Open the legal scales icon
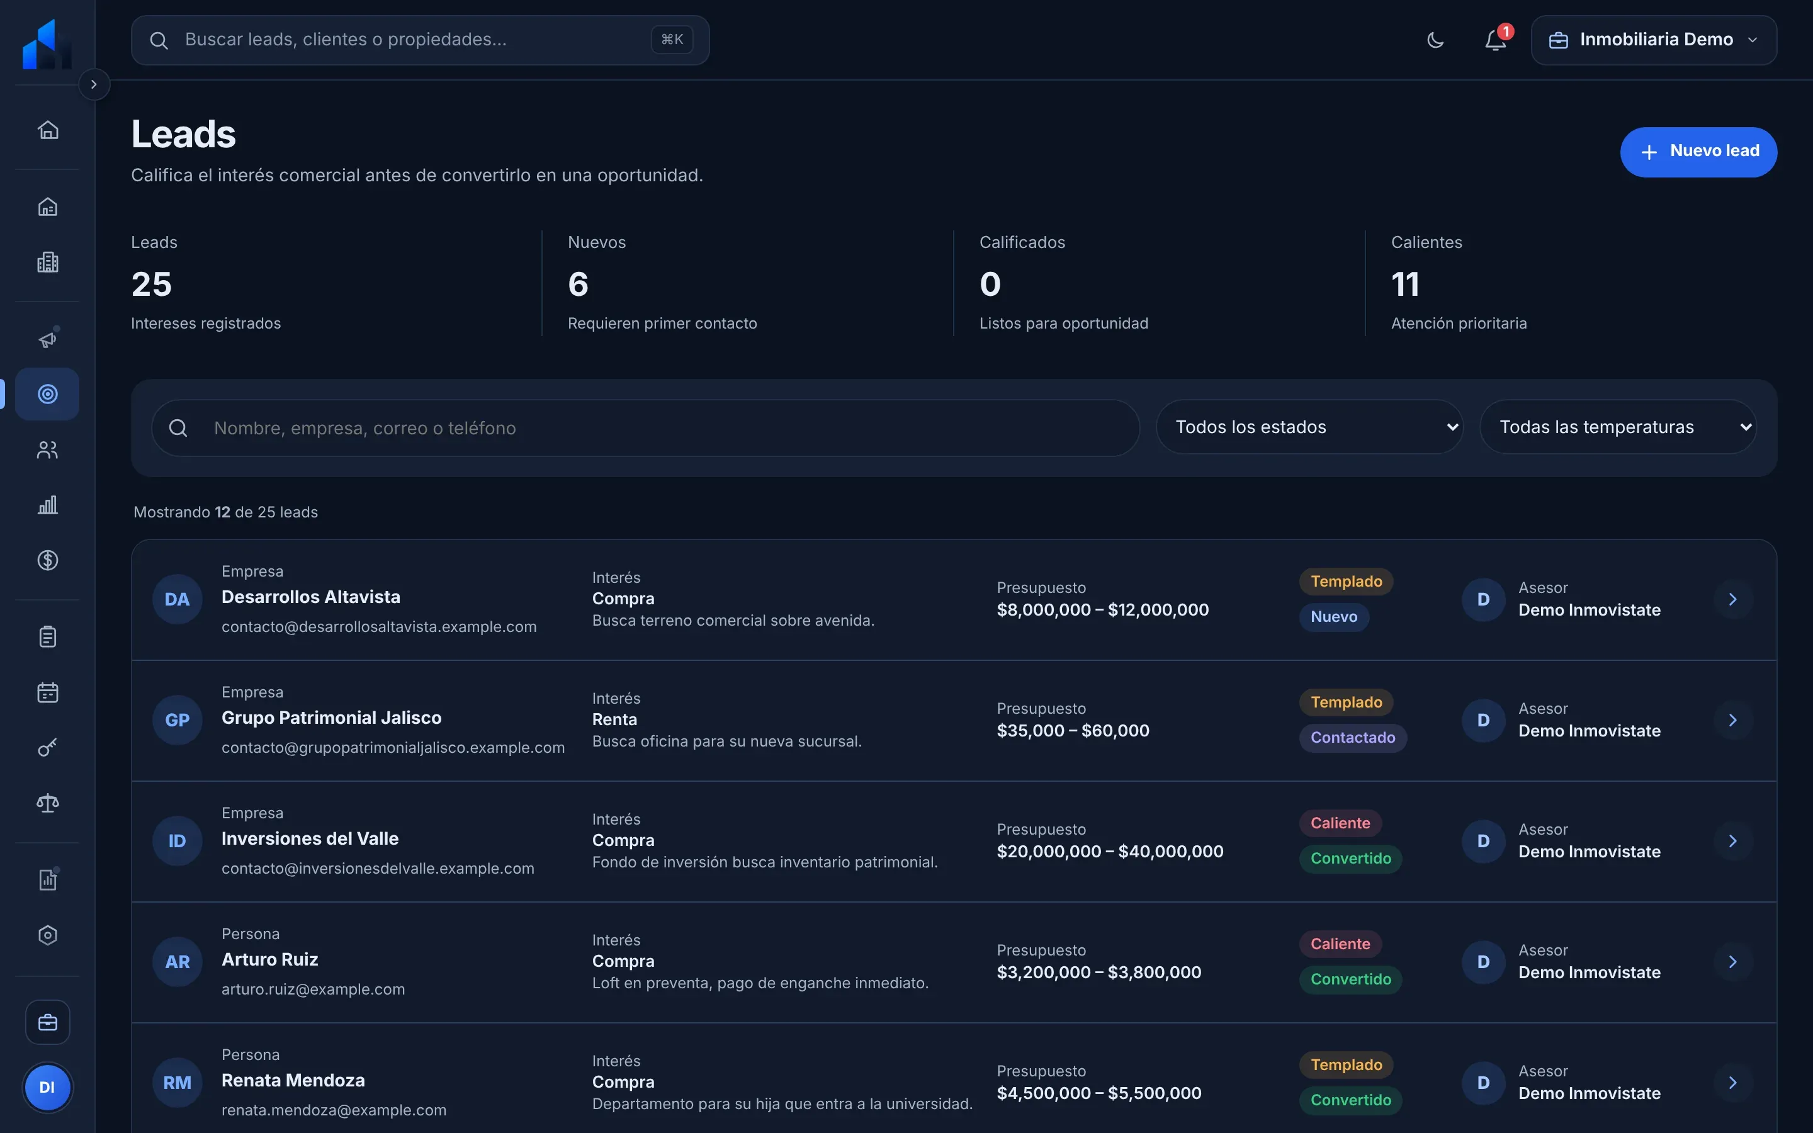 pos(48,803)
